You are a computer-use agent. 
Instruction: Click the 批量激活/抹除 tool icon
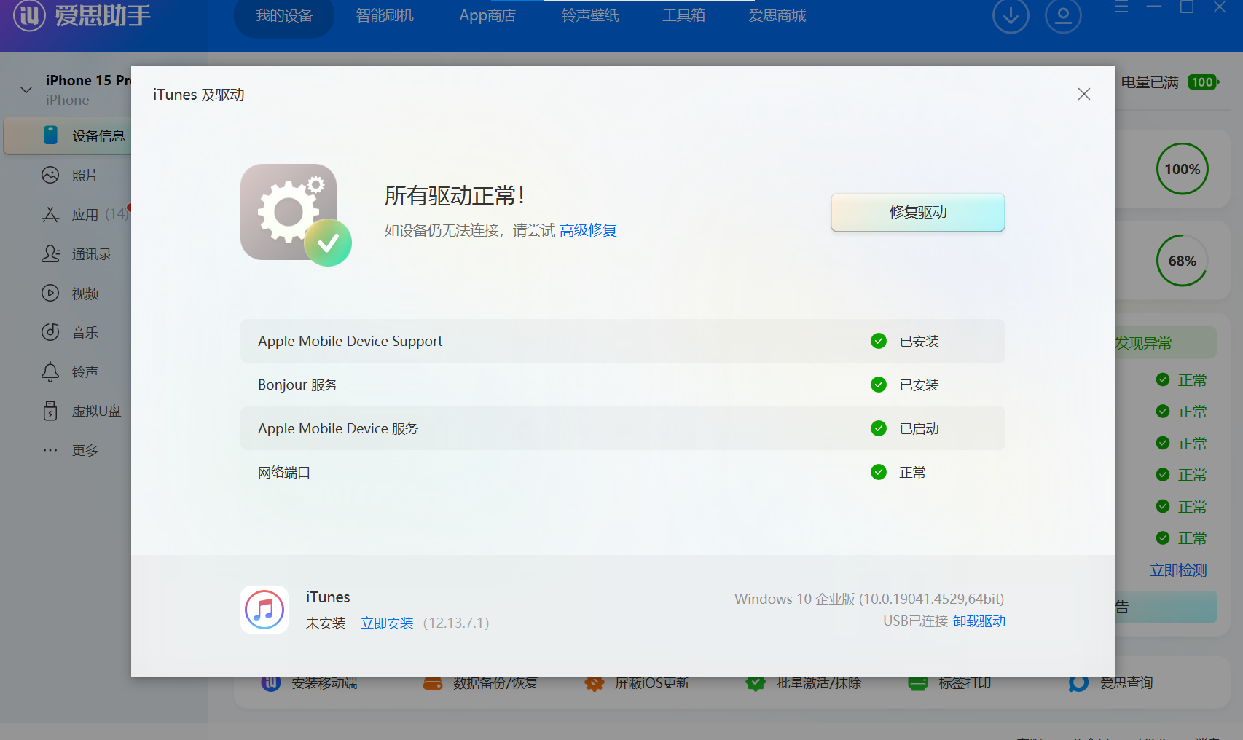pyautogui.click(x=756, y=683)
